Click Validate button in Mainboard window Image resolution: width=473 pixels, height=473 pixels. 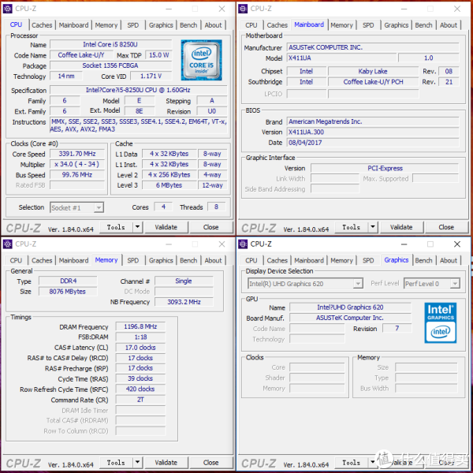click(401, 227)
